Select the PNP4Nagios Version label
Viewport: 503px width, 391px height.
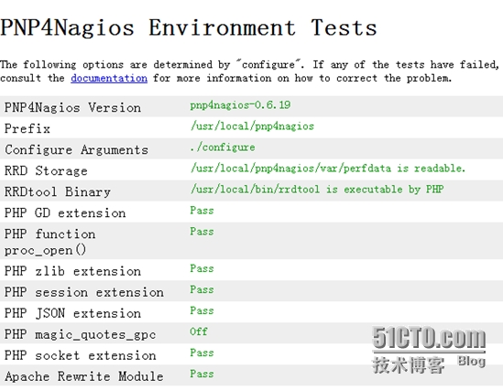coord(72,107)
